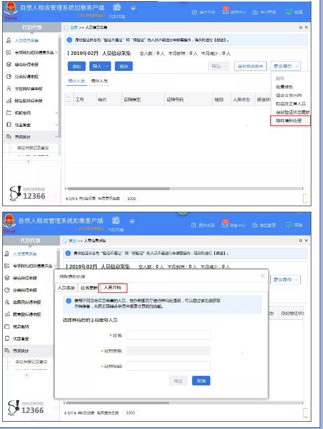The width and height of the screenshot is (323, 429).
Task: Open 操作手册 icon in upper window header
Action: (194, 12)
